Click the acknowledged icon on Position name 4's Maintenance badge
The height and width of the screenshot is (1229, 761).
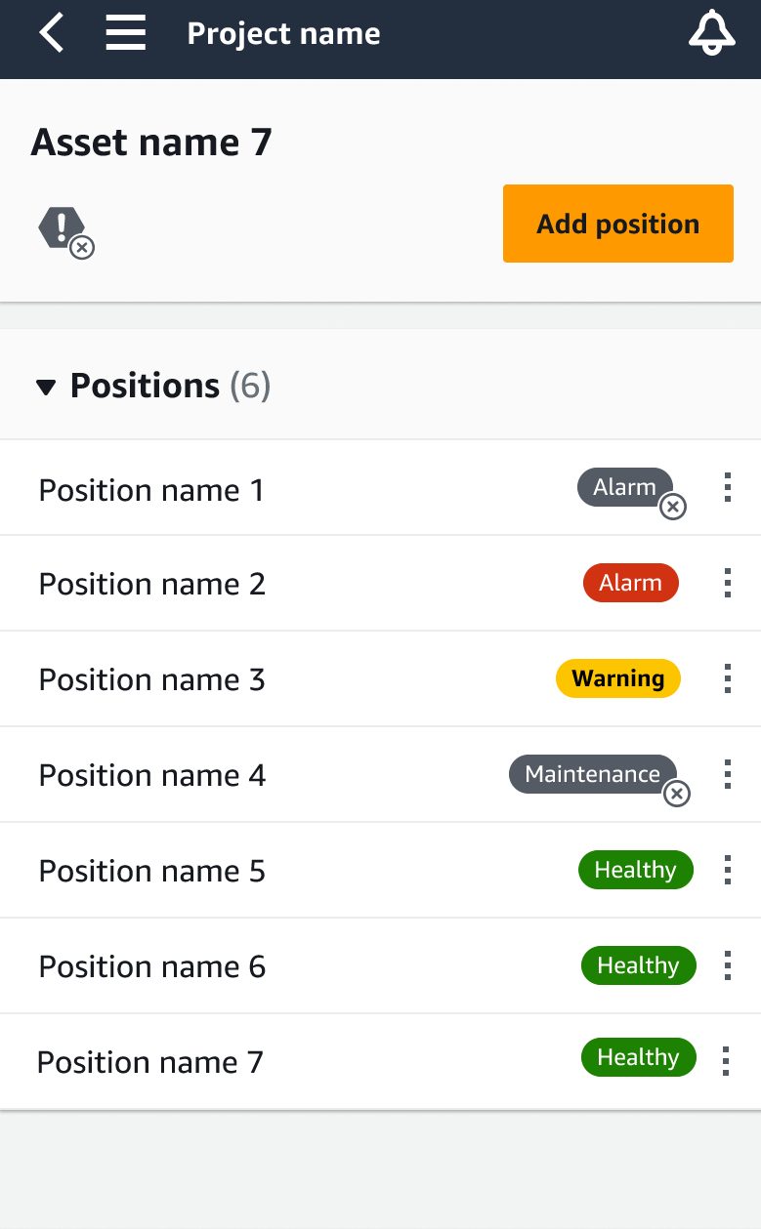tap(677, 794)
